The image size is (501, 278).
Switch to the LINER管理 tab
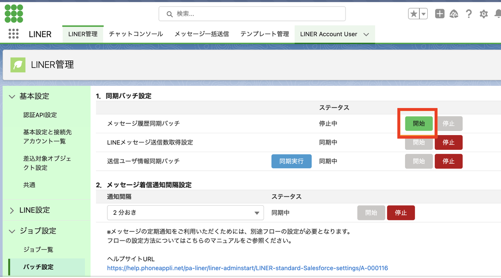point(83,34)
